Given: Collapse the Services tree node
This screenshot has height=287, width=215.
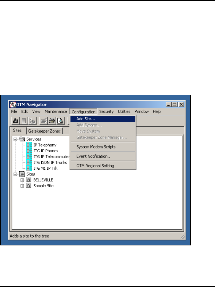Looking at the screenshot, I should click(15, 139).
